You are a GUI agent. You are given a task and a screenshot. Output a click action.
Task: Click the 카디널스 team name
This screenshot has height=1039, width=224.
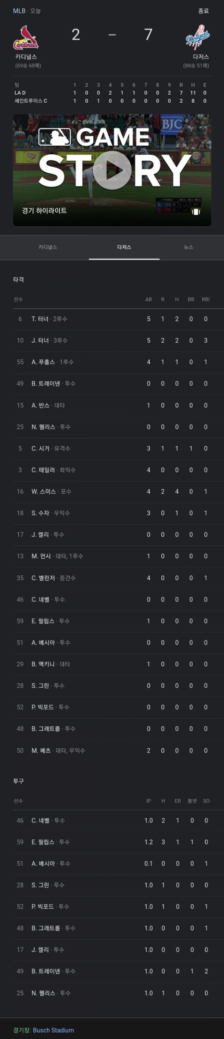[x=26, y=57]
